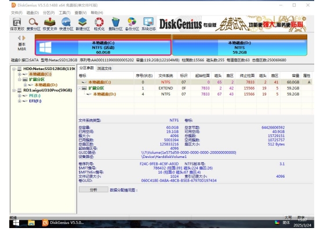The image size is (320, 235).
Task: Switch to Browse Files (浏览文件) tab
Action: point(104,68)
